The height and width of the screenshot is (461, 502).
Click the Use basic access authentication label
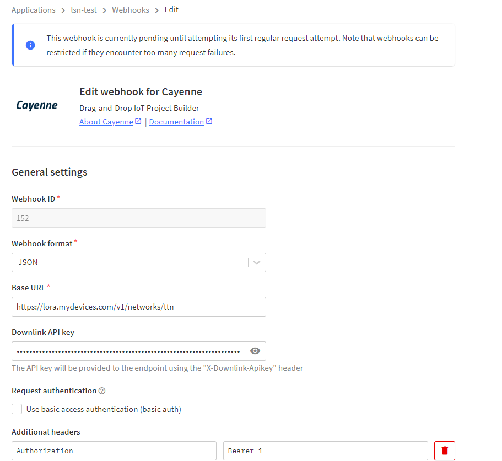point(104,409)
